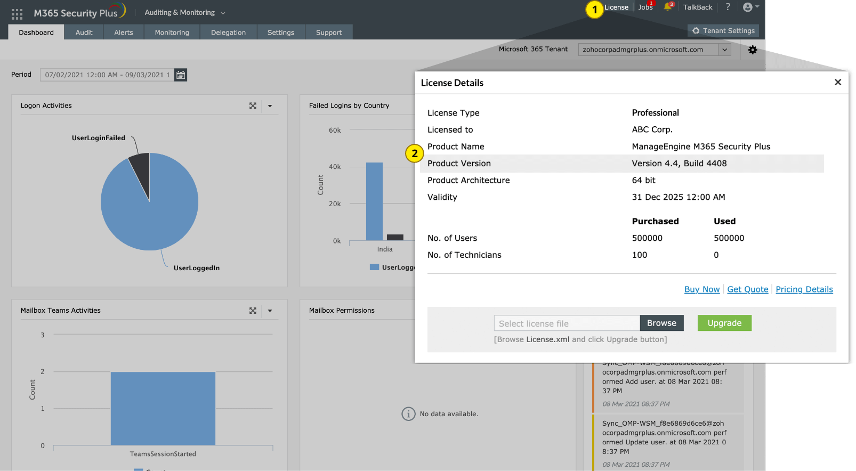
Task: Click the 'ABC Corp.' licensed-to value
Action: click(652, 129)
